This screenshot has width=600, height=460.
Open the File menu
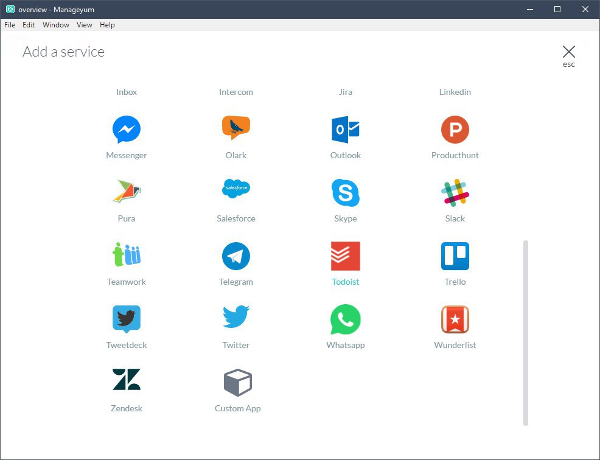(x=10, y=25)
